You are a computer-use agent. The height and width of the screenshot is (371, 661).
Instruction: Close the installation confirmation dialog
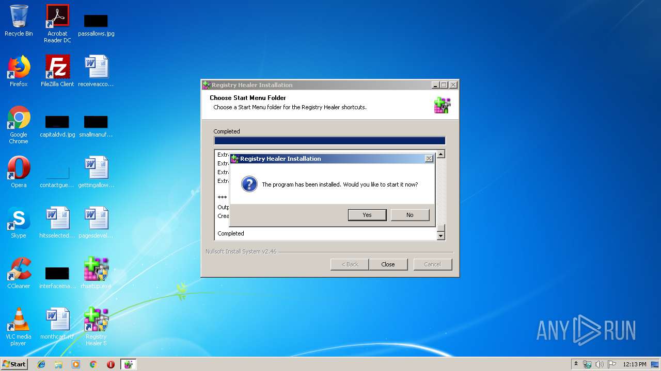pyautogui.click(x=429, y=159)
